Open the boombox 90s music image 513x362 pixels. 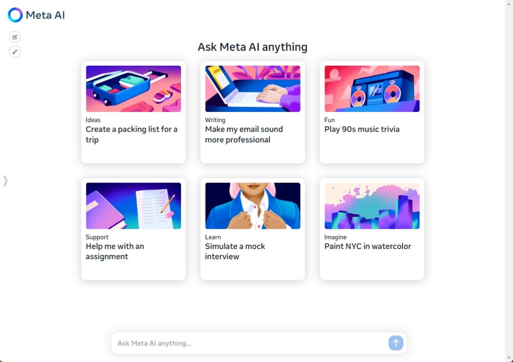click(372, 89)
